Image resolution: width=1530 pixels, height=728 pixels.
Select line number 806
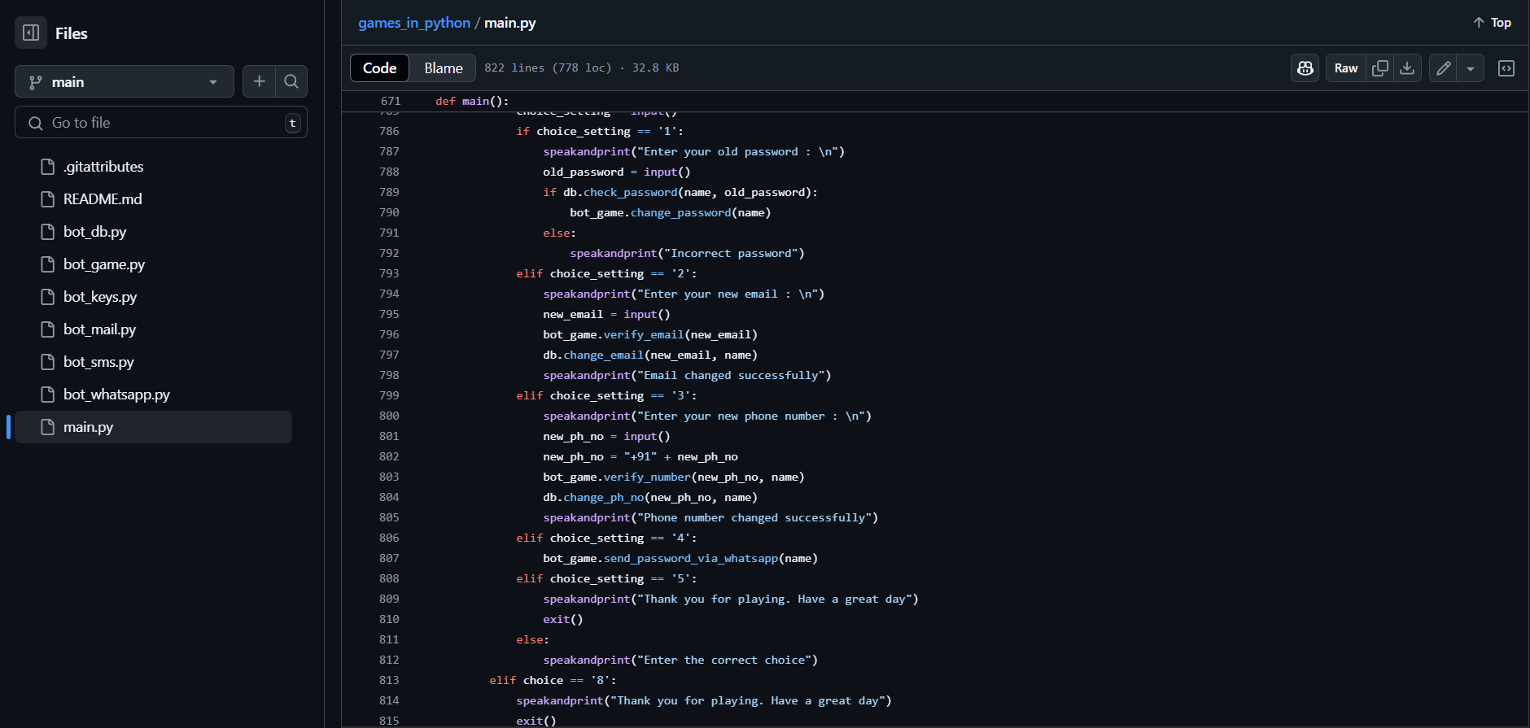tap(389, 538)
